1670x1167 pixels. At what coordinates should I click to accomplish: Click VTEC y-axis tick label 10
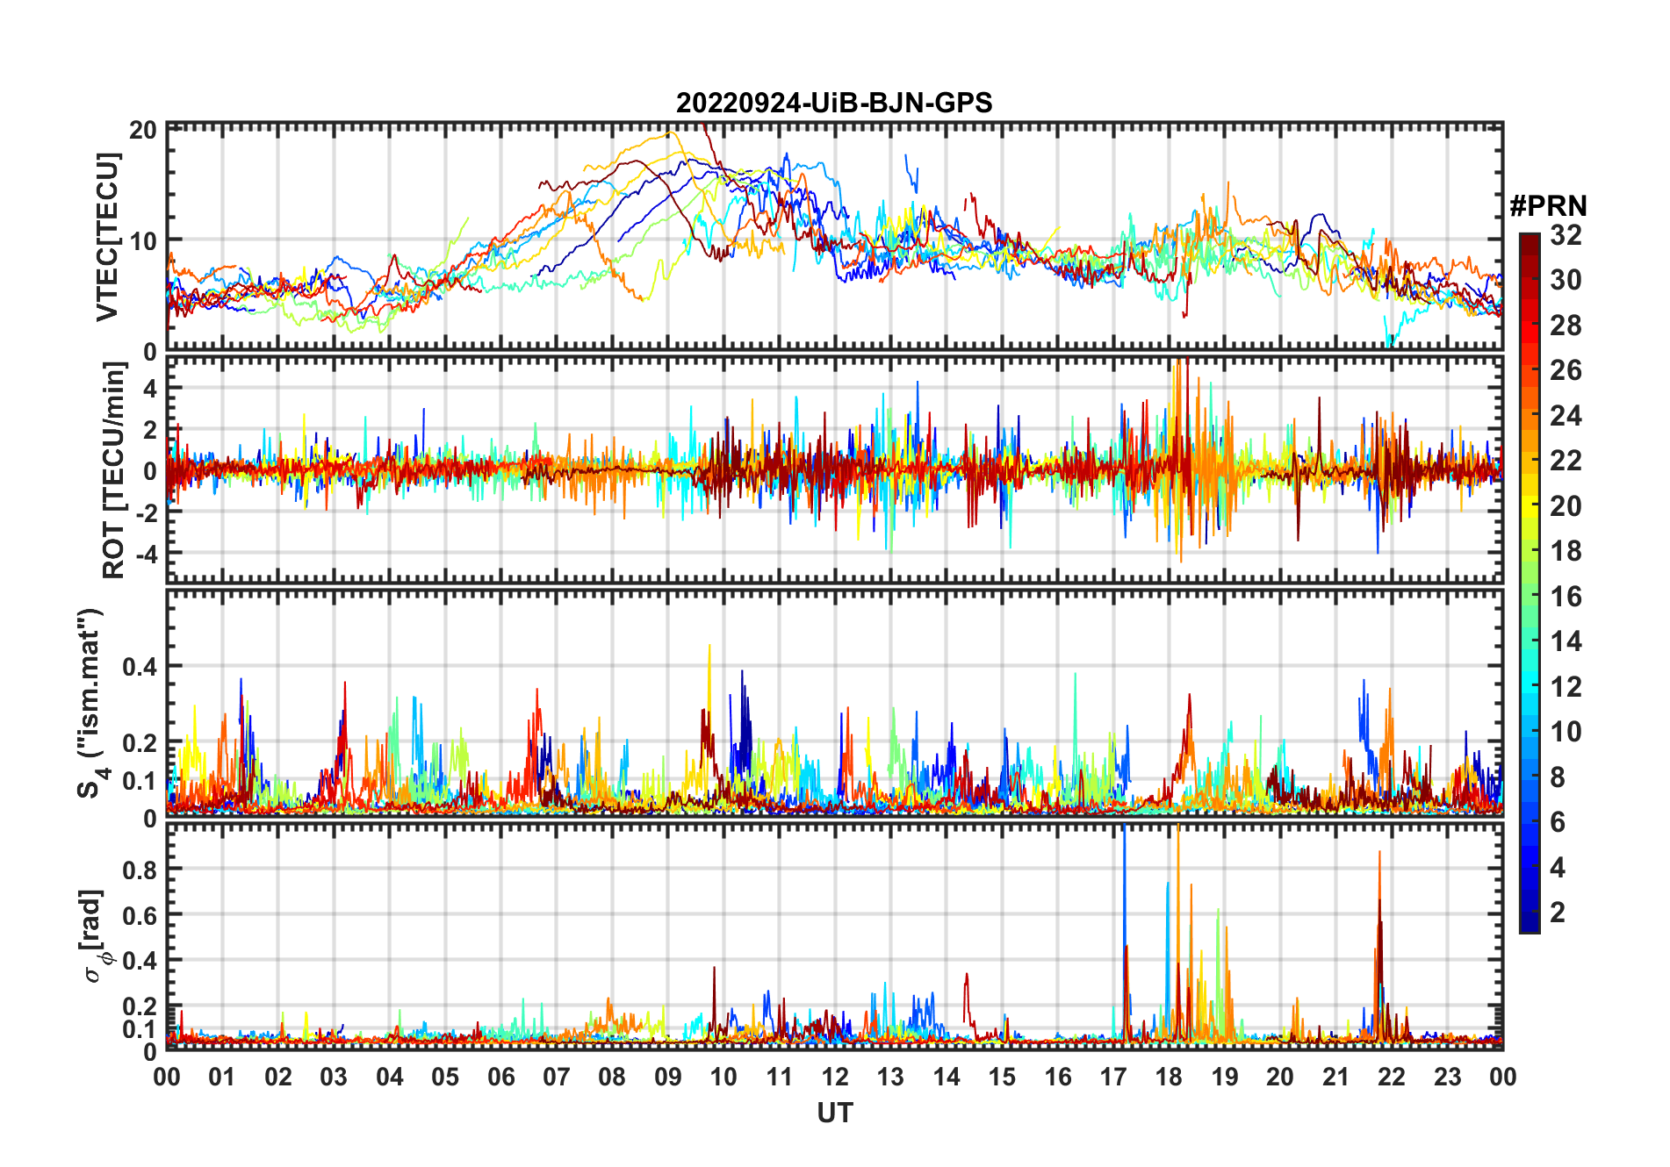click(143, 240)
